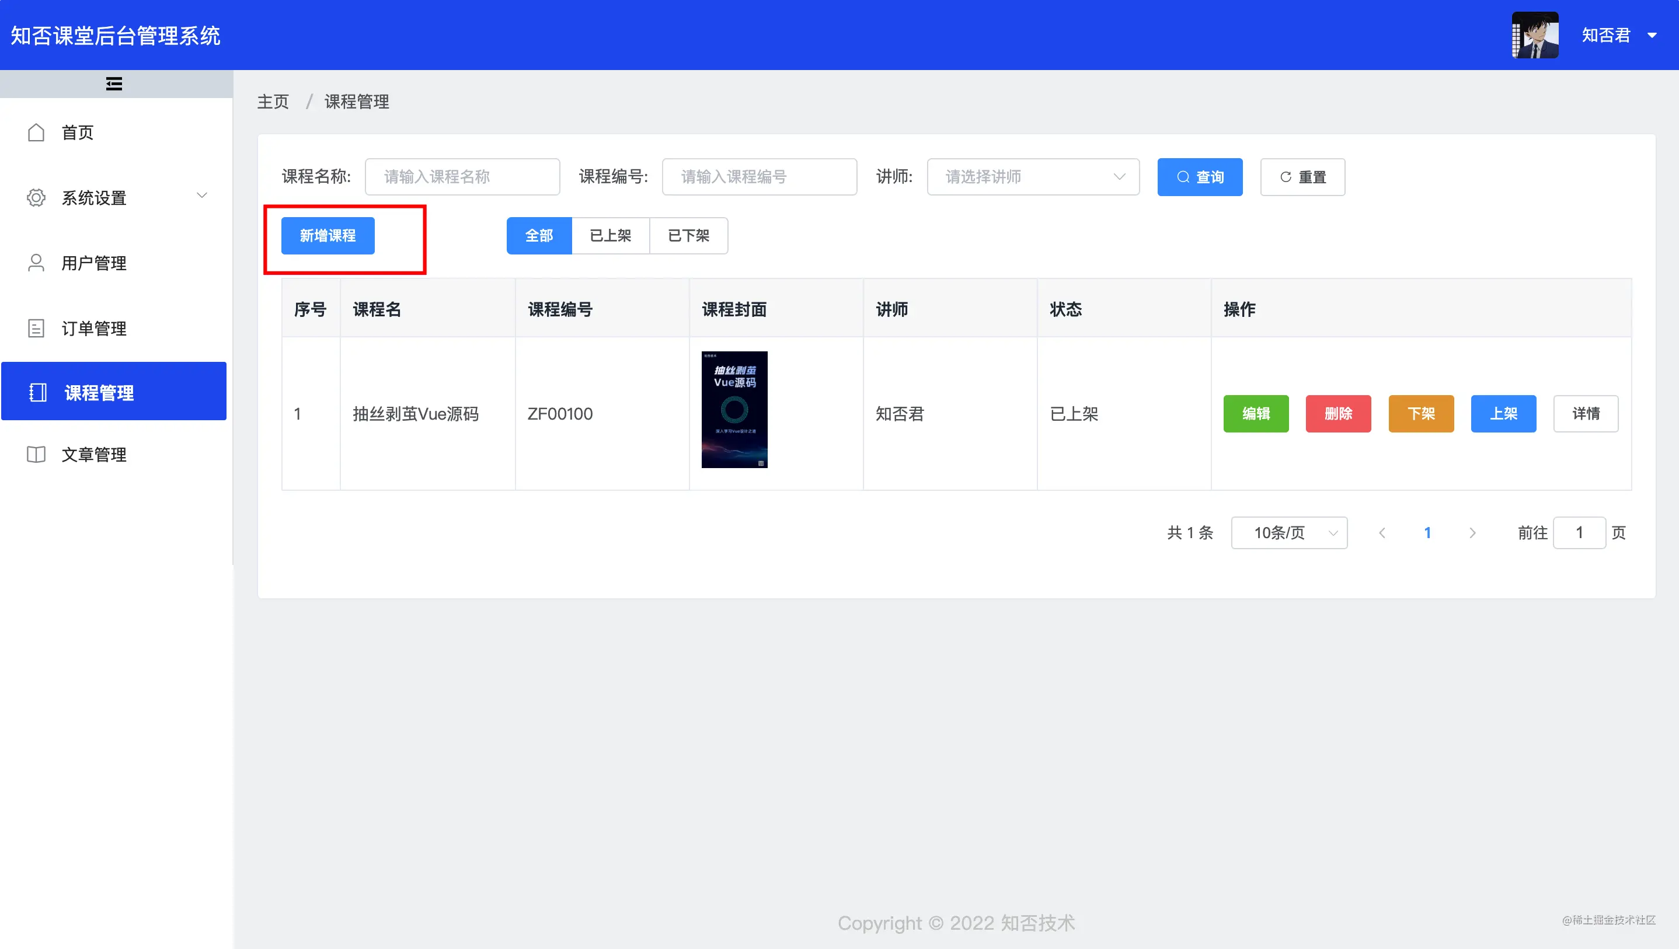Open the 10条/页 page size dropdown
The height and width of the screenshot is (949, 1679).
pyautogui.click(x=1288, y=532)
